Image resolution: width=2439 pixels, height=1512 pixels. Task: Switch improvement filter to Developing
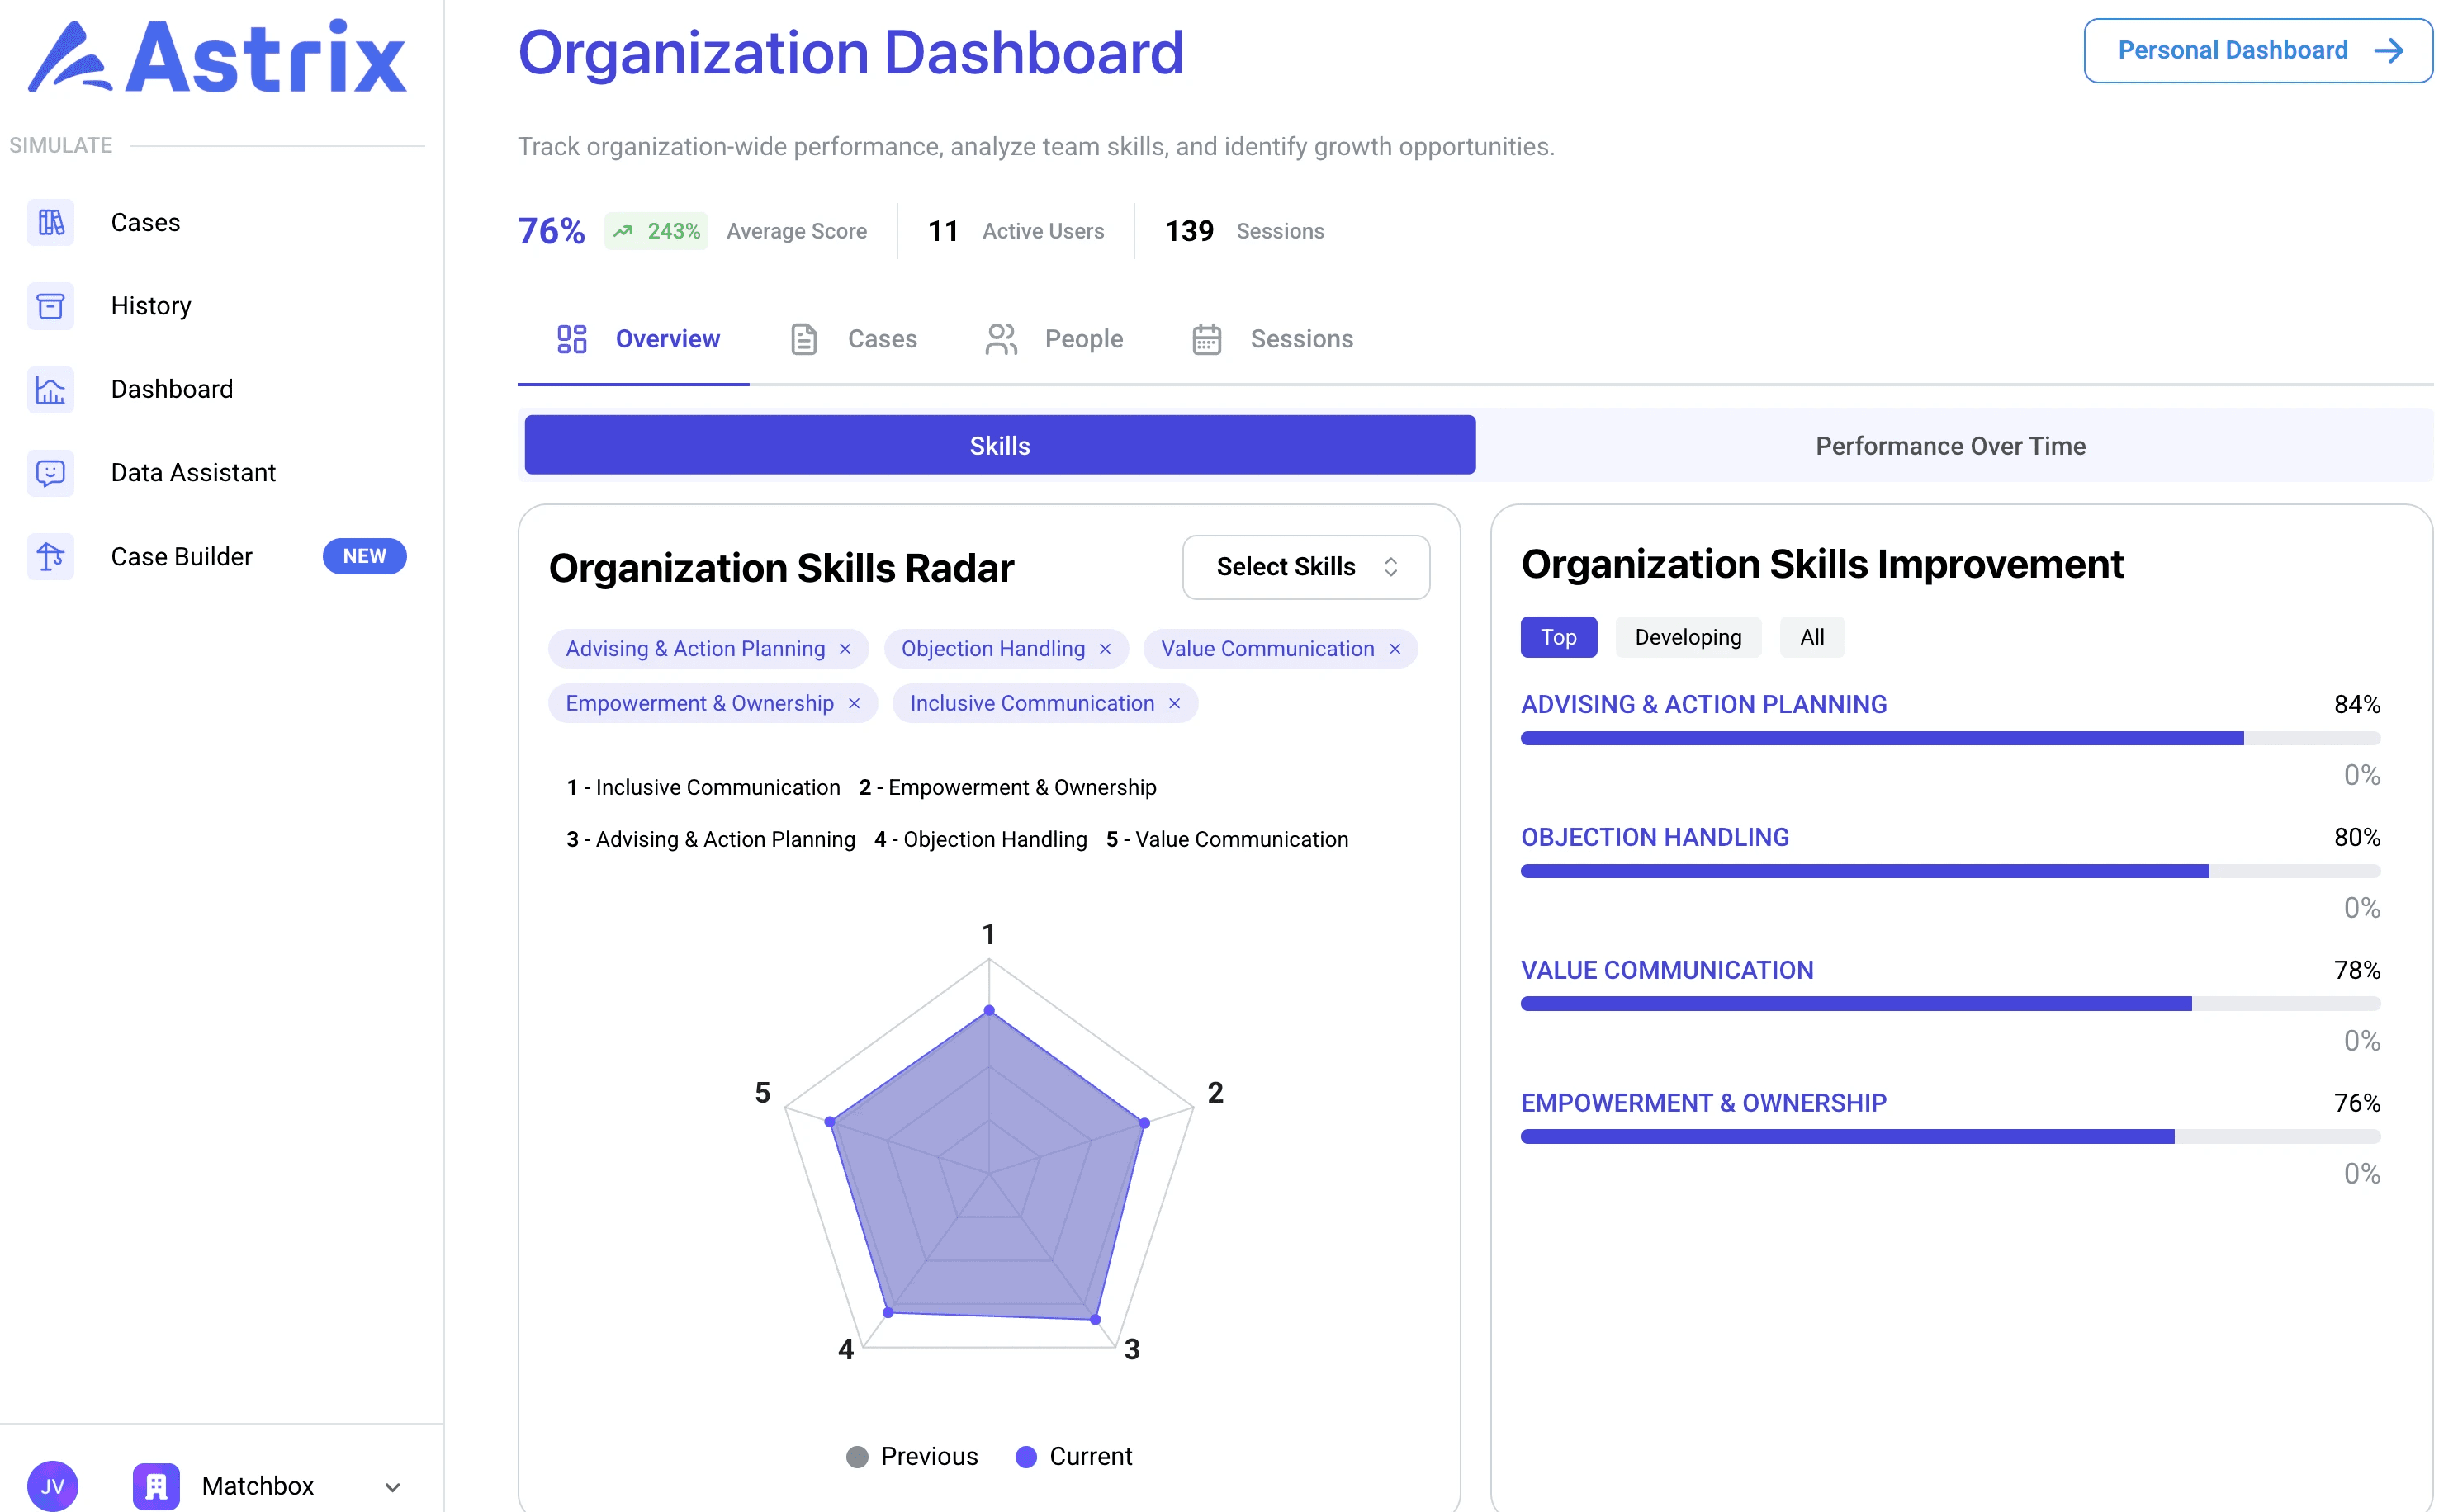click(1687, 637)
